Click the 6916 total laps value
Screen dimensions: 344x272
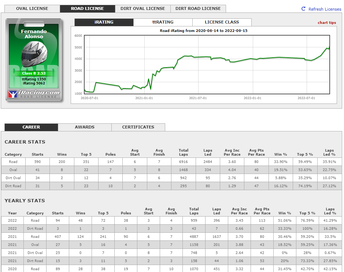click(x=184, y=162)
